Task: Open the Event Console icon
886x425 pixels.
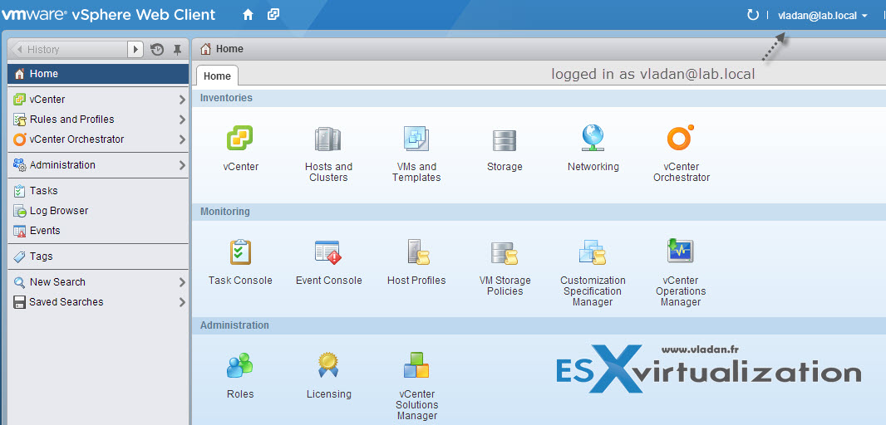Action: (x=327, y=252)
